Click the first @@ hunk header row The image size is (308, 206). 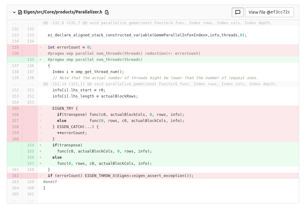click(122, 23)
